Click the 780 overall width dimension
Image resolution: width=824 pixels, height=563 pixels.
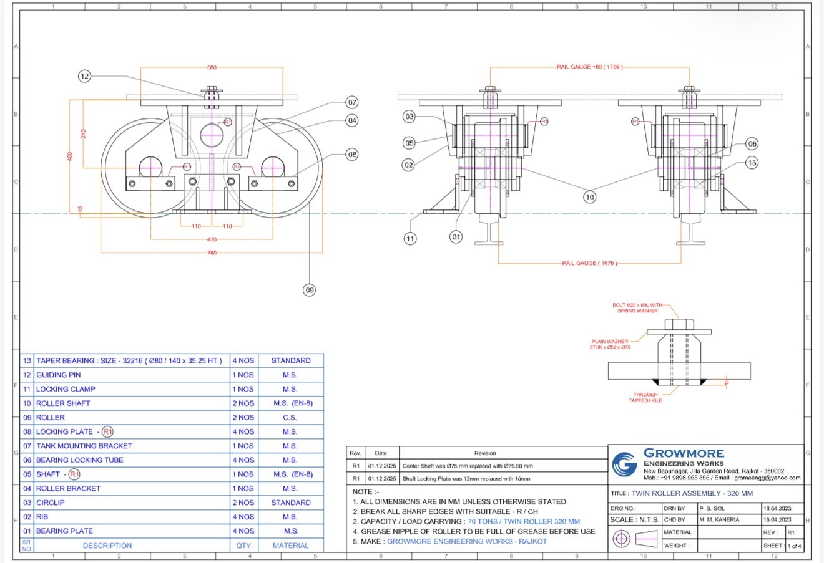point(212,253)
